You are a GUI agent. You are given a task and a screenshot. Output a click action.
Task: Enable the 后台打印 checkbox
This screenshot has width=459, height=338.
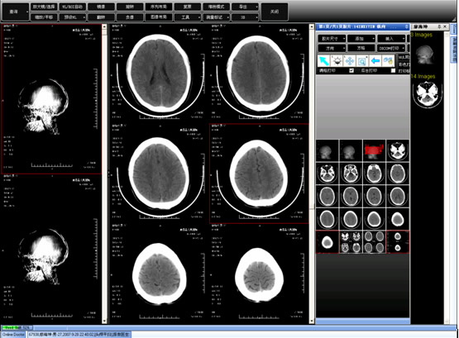pos(393,70)
